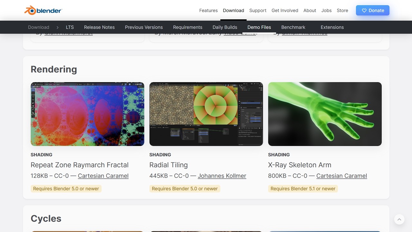
Task: Select the Demo Files tab
Action: click(x=259, y=27)
